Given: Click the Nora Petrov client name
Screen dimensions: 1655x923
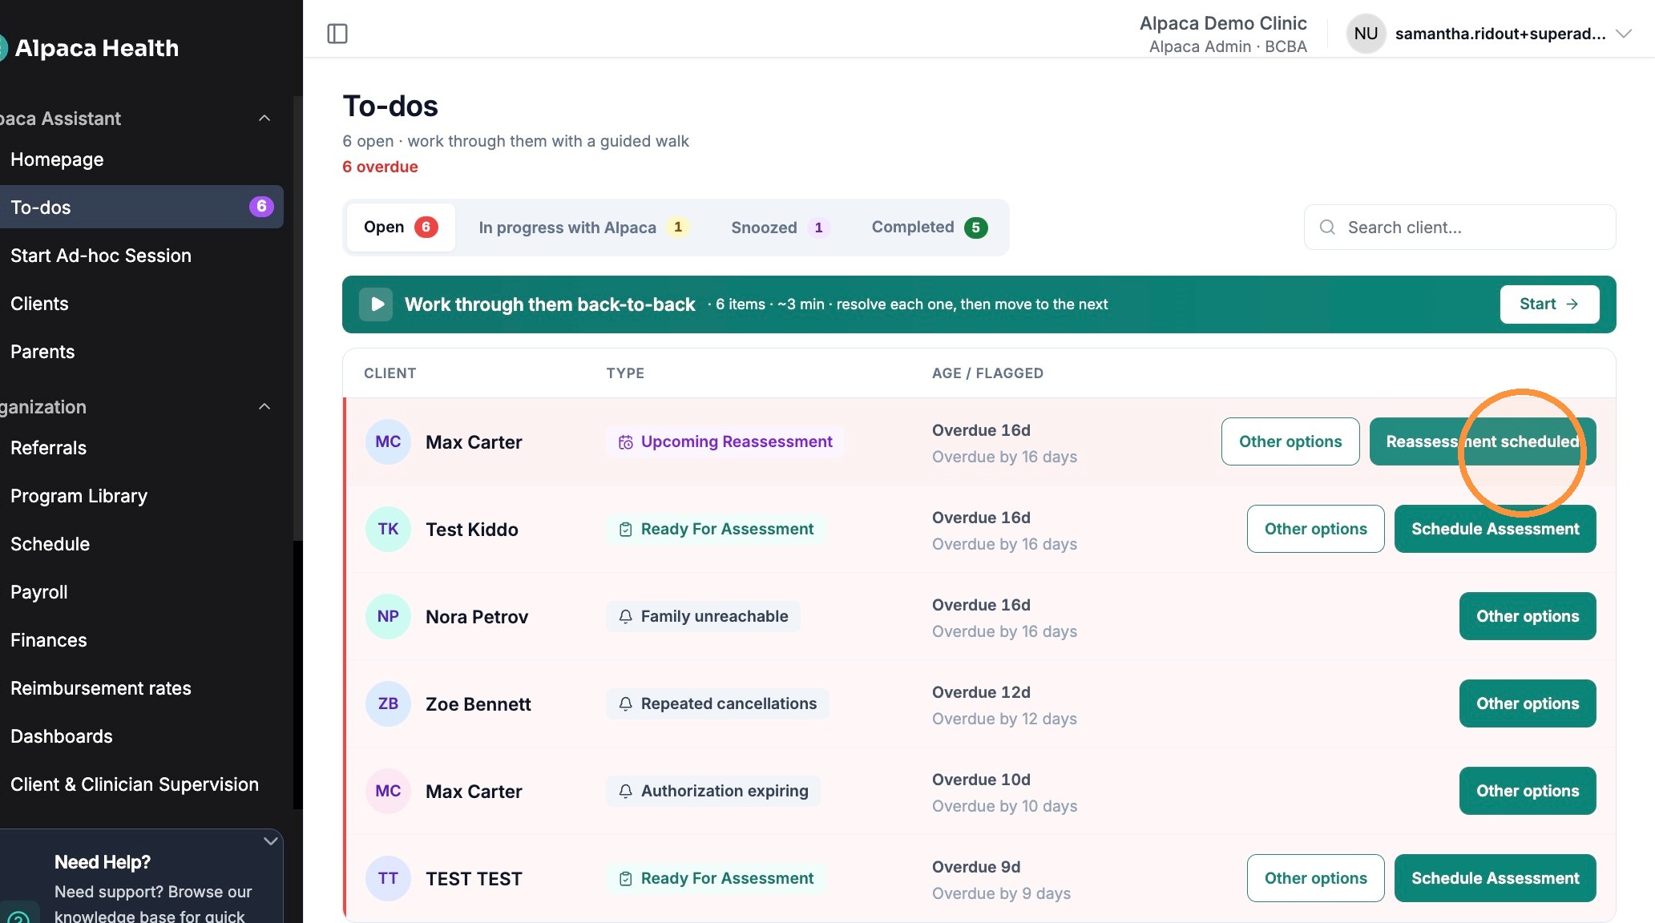Looking at the screenshot, I should click(x=477, y=617).
